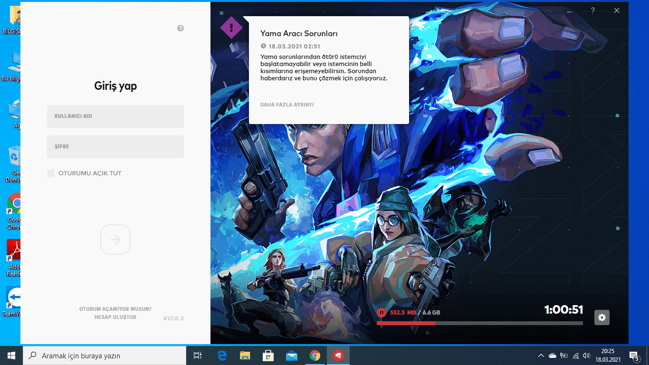Open the Wi-Fi network tray icon
Screen dimensions: 649x365
[x=576, y=355]
